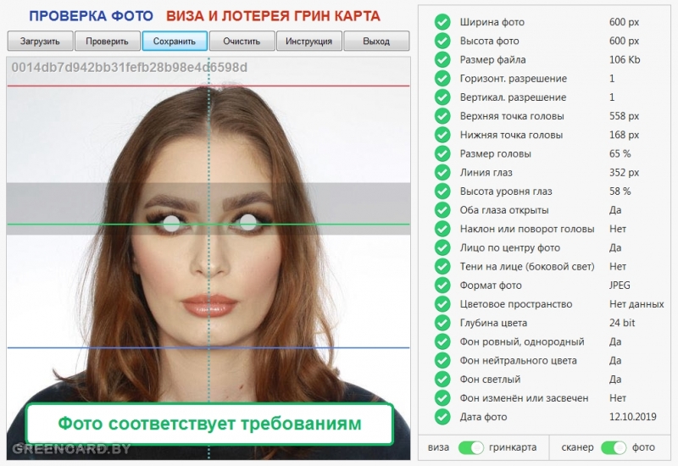678x466 pixels.
Task: Click checkmark beside Верхняя точка головы
Action: [x=442, y=116]
